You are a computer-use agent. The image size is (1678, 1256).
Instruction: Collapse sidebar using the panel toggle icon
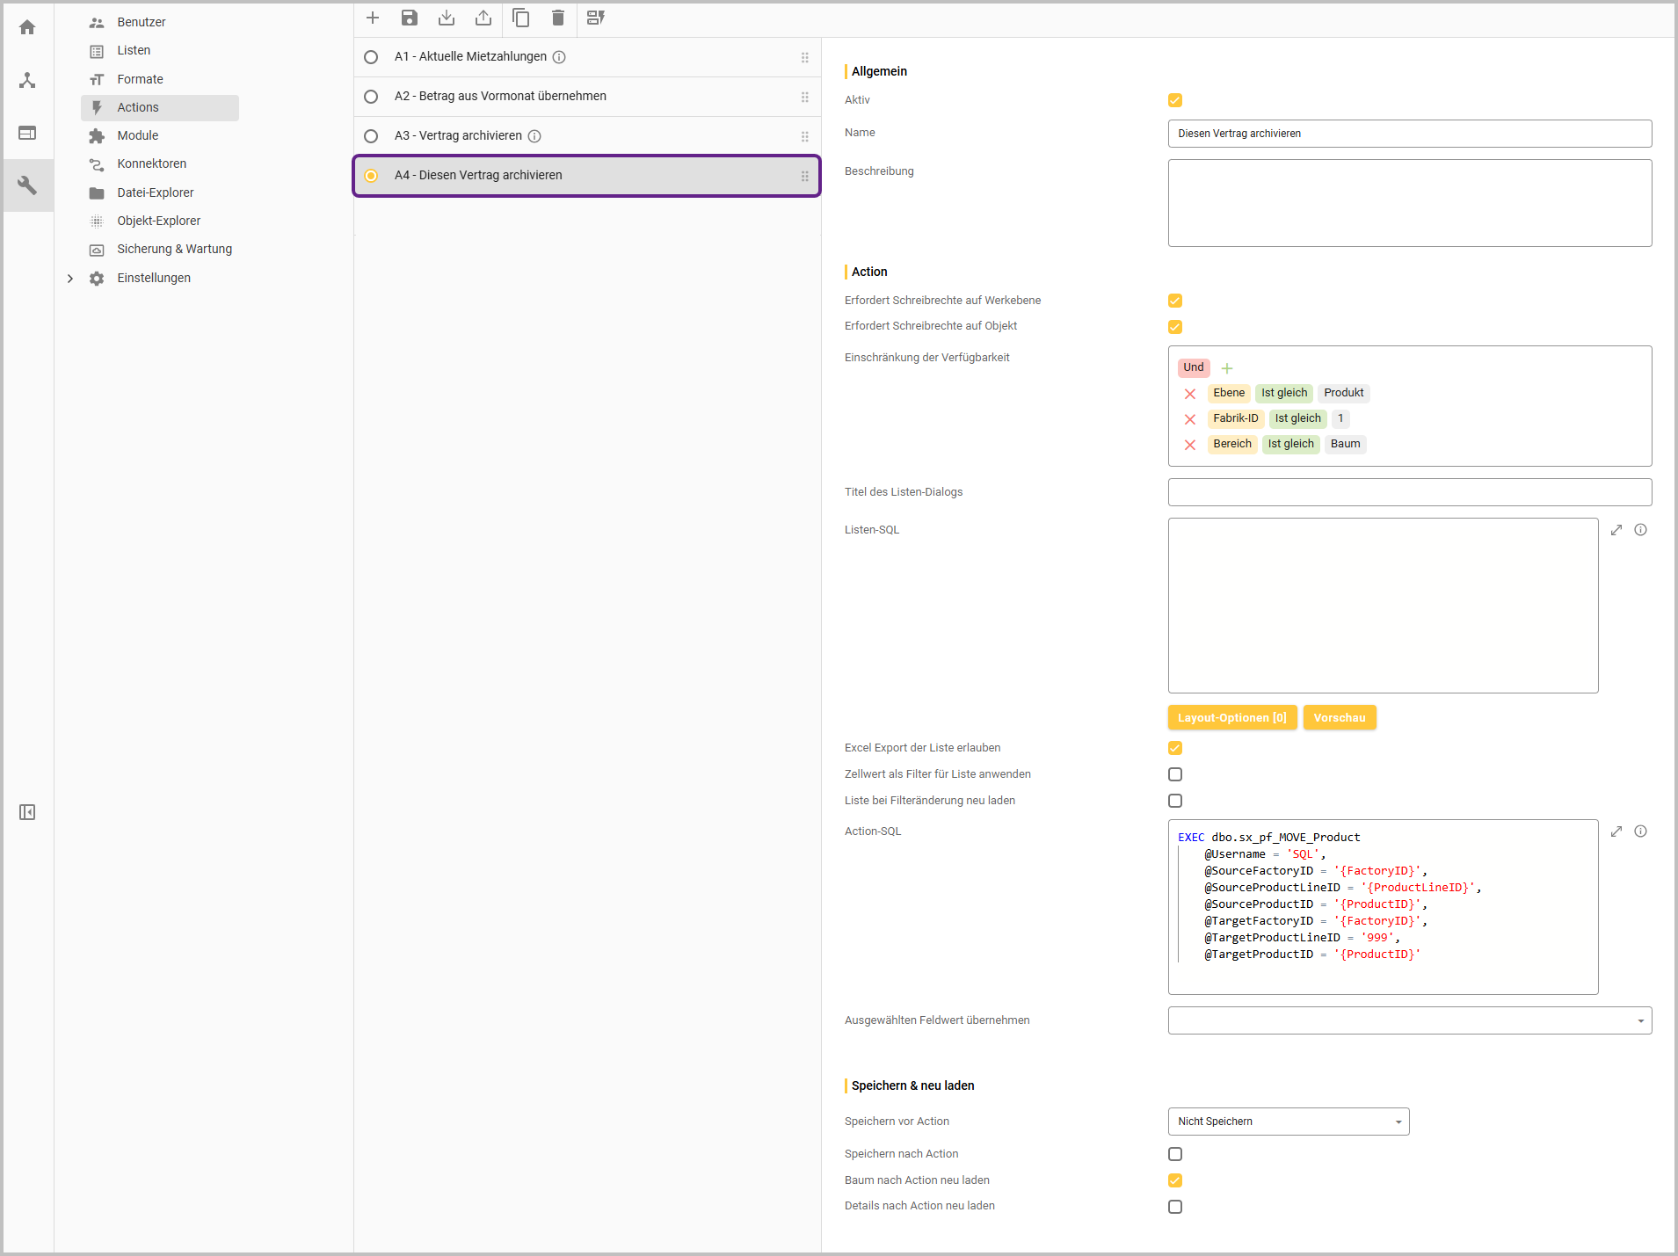pyautogui.click(x=27, y=812)
